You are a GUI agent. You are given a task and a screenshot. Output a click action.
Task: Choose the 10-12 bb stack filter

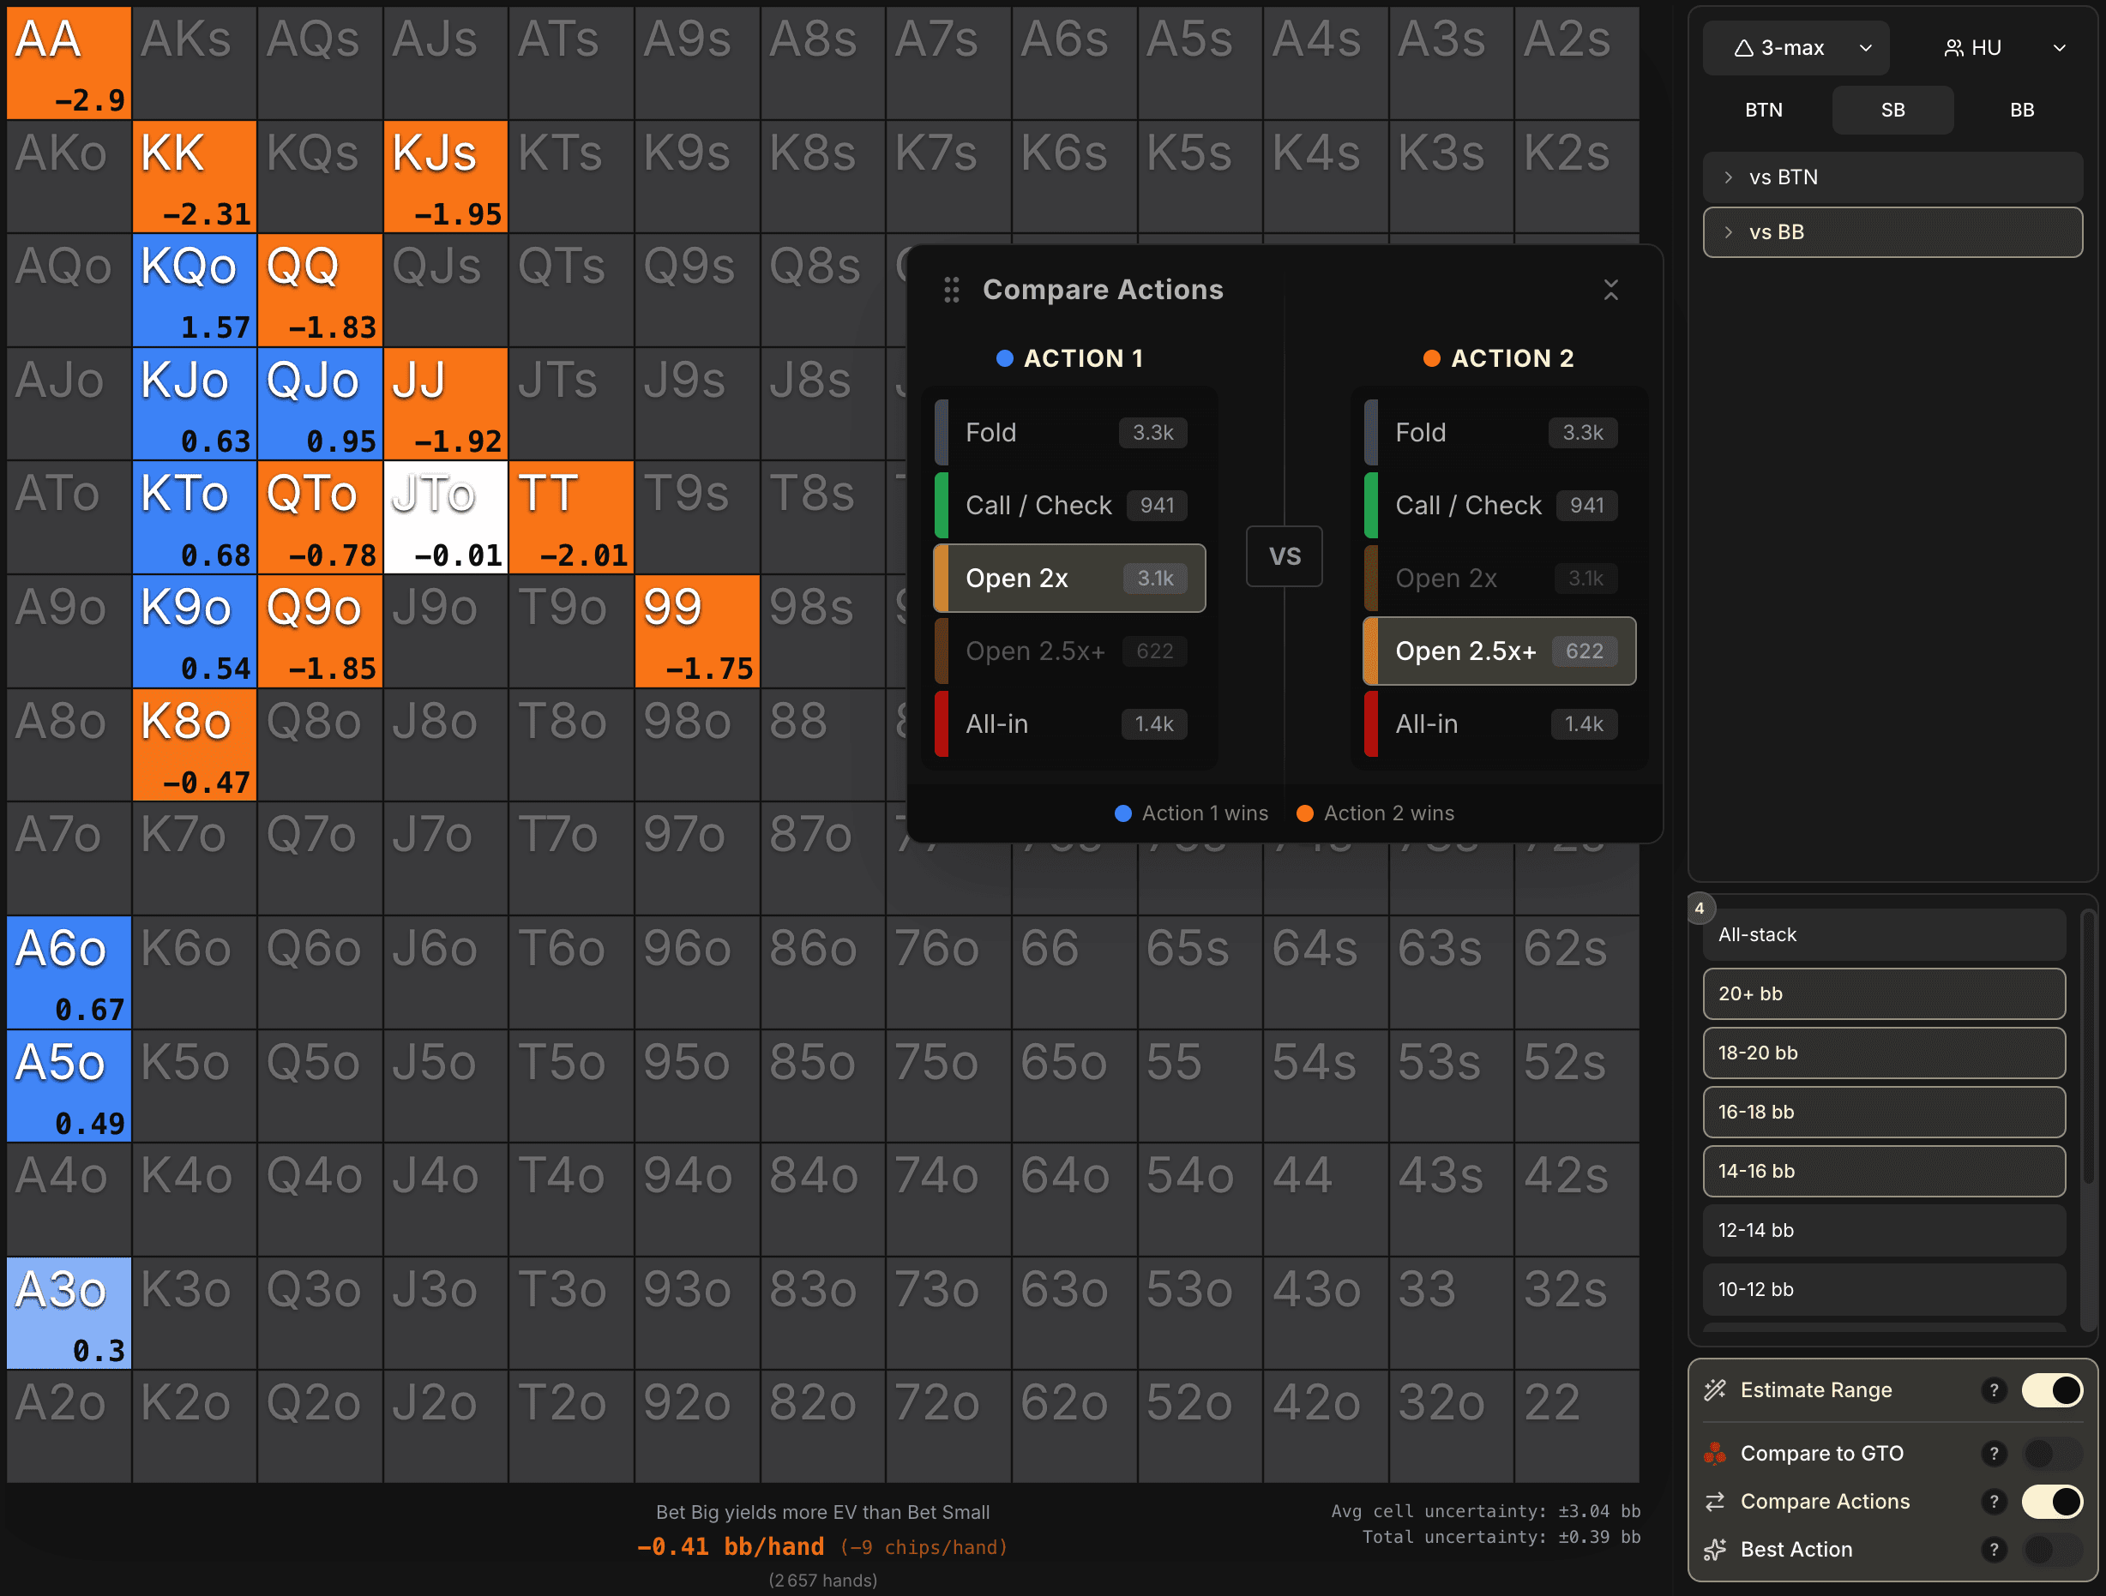point(1883,1288)
